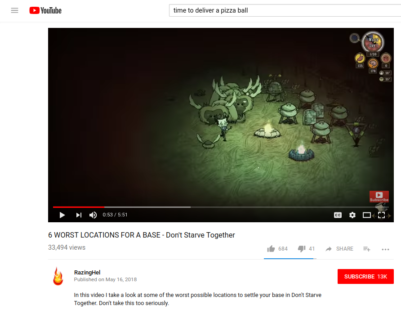
Task: Open the save to playlist menu
Action: click(367, 249)
